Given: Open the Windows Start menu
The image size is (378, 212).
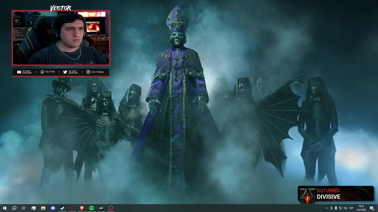Looking at the screenshot, I should tap(4, 208).
